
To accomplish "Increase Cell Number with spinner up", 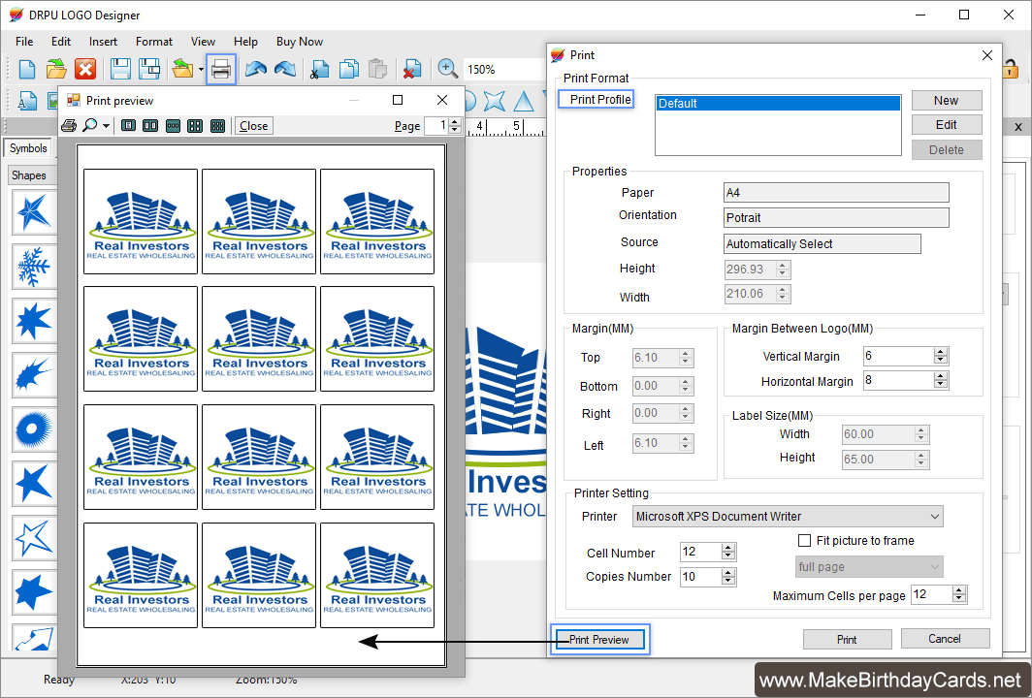I will 727,548.
